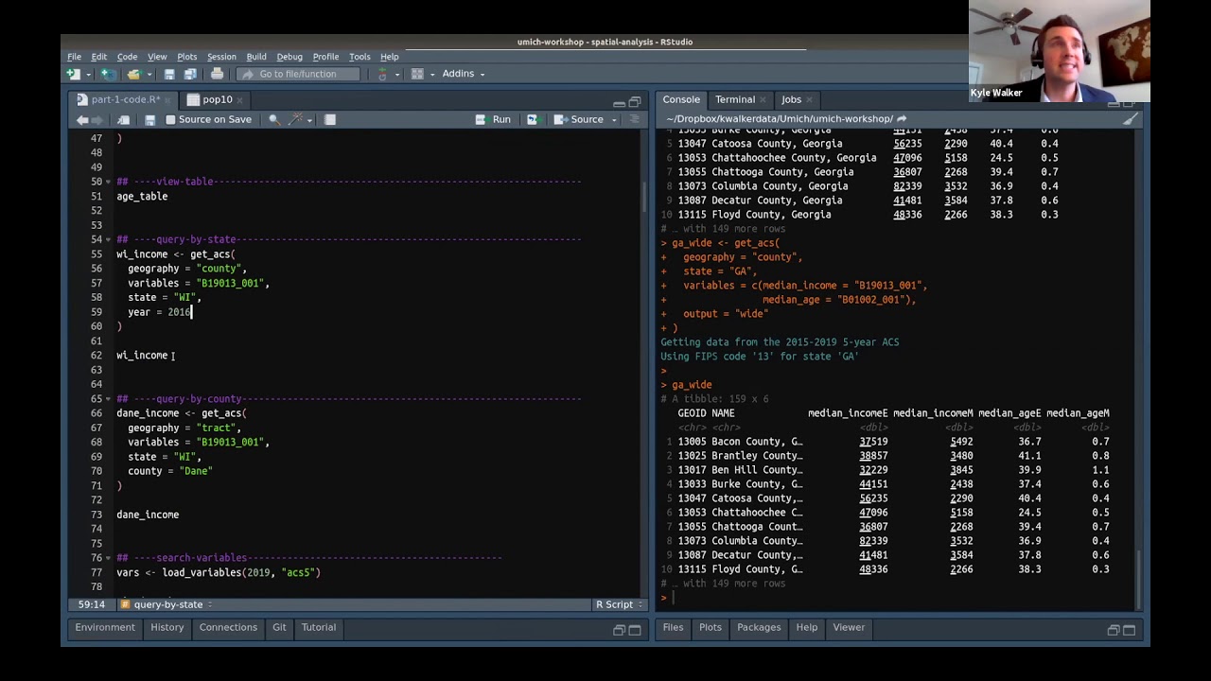View the console's working directory with the arrow icon
Viewport: 1211px width, 681px height.
[x=902, y=119]
